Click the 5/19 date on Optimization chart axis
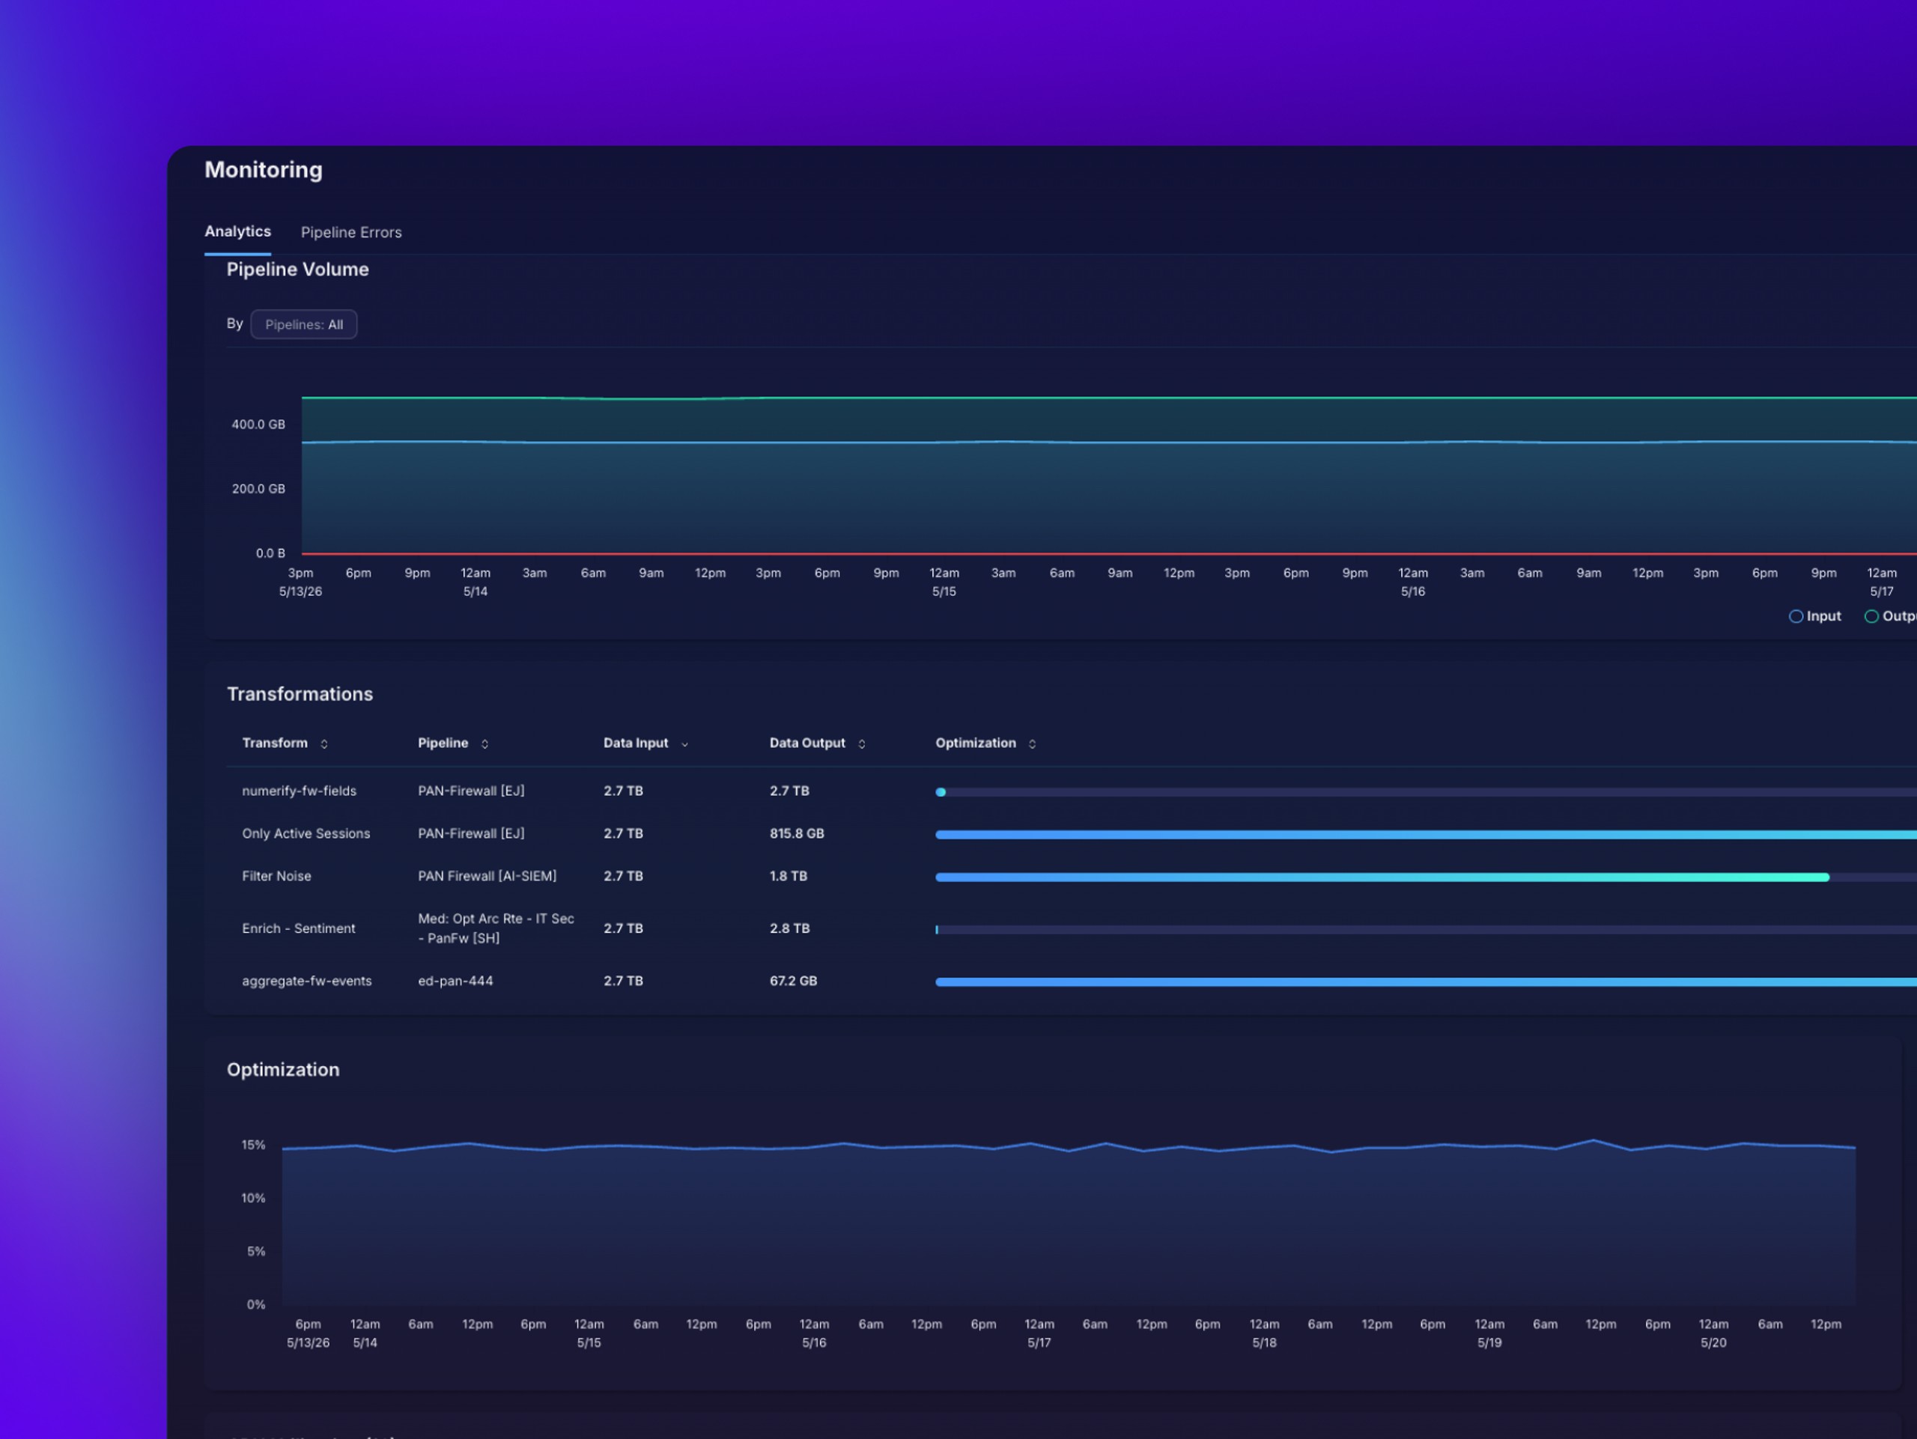The width and height of the screenshot is (1917, 1439). tap(1489, 1343)
